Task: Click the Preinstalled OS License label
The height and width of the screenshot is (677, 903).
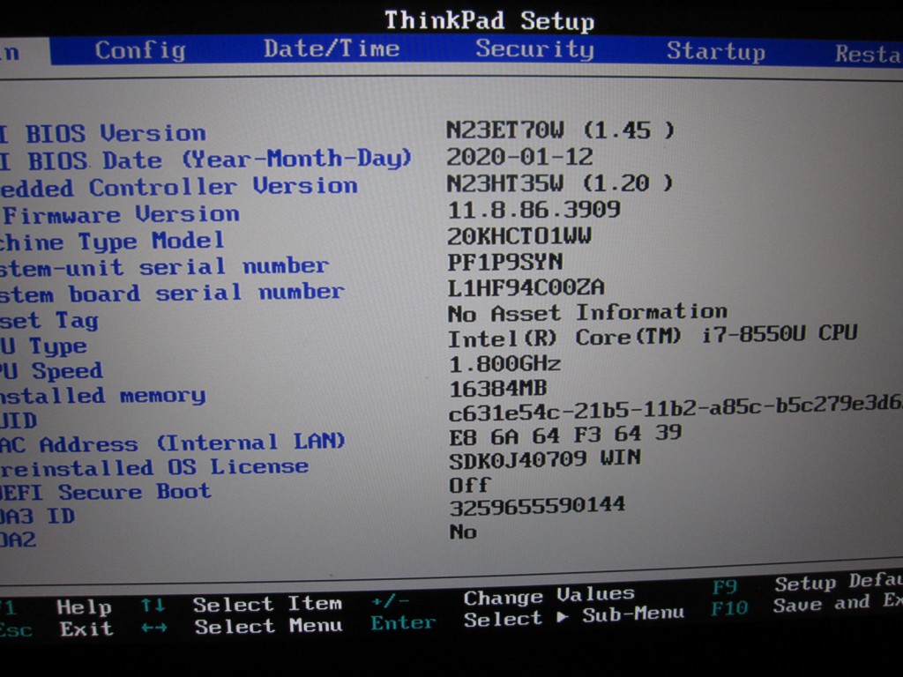Action: pos(154,467)
